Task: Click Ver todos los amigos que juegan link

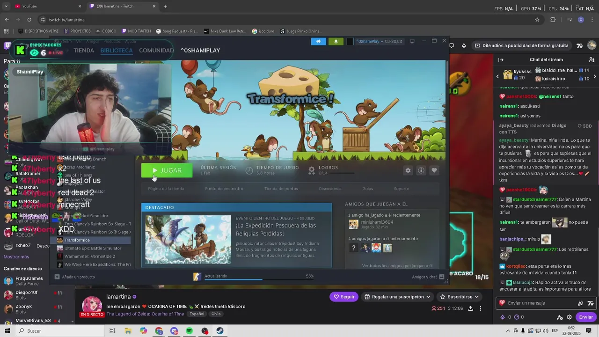Action: 397,266
